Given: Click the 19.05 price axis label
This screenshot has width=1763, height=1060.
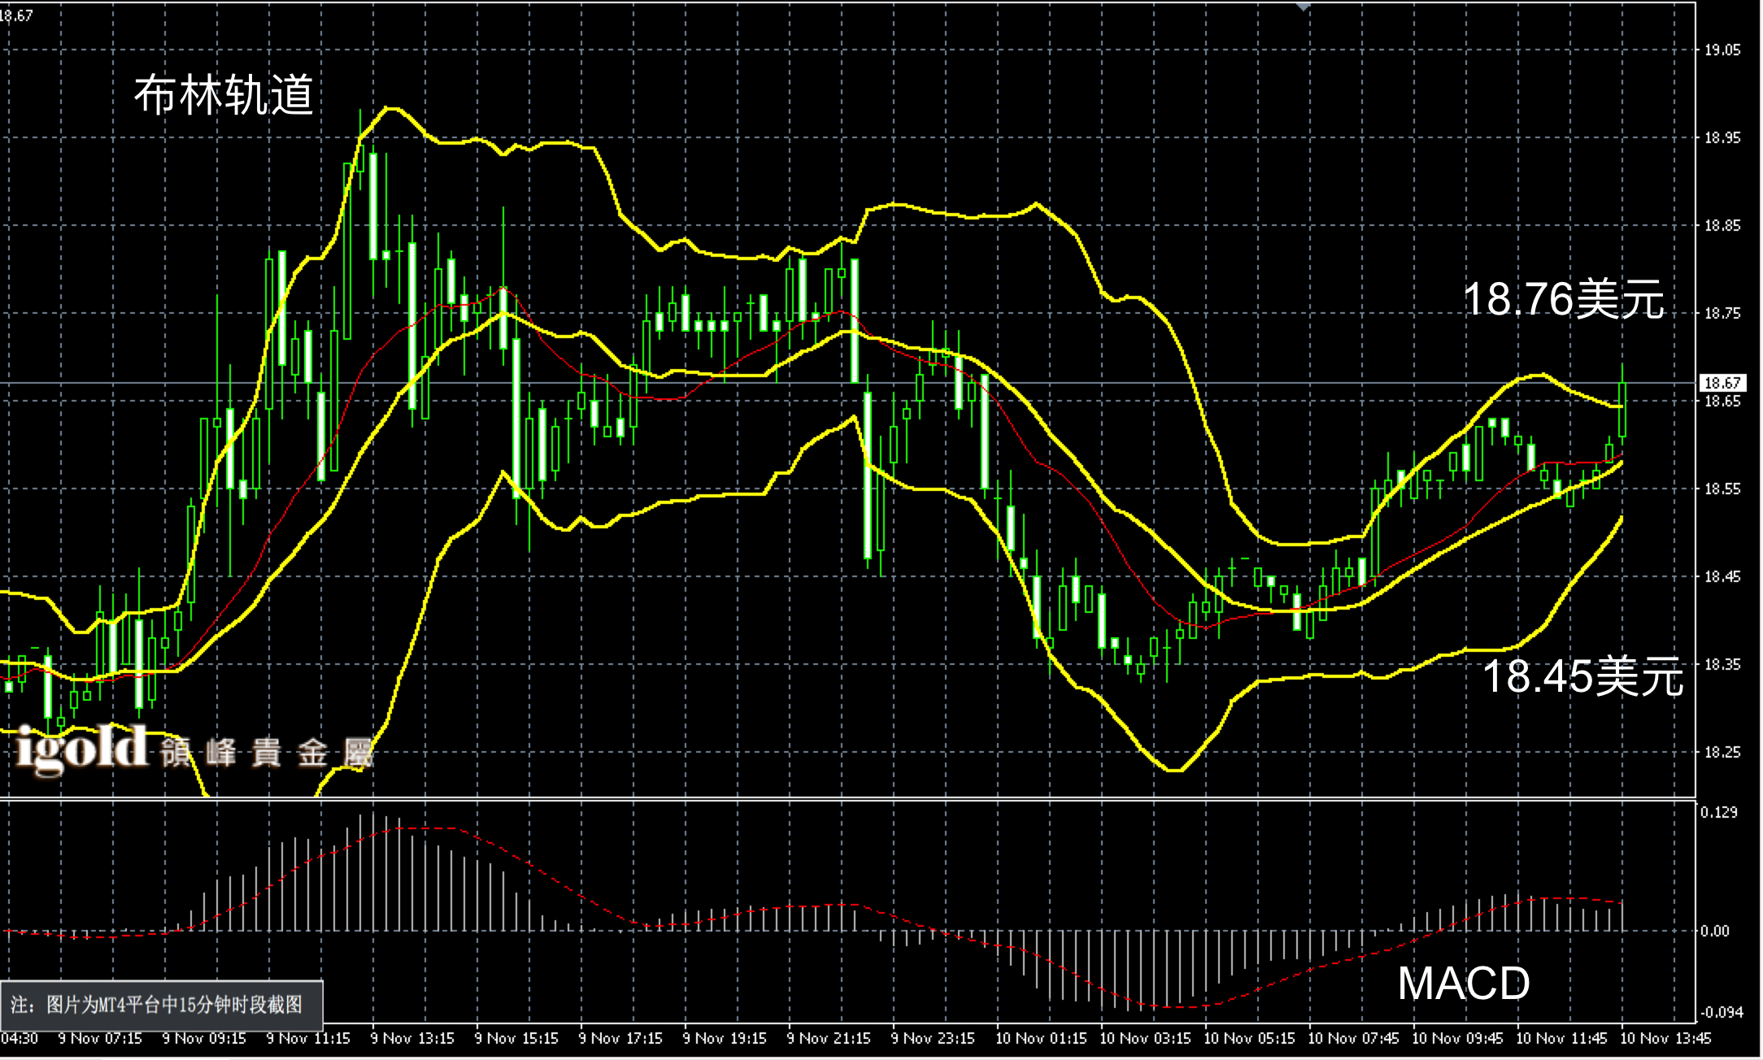Looking at the screenshot, I should click(x=1722, y=50).
